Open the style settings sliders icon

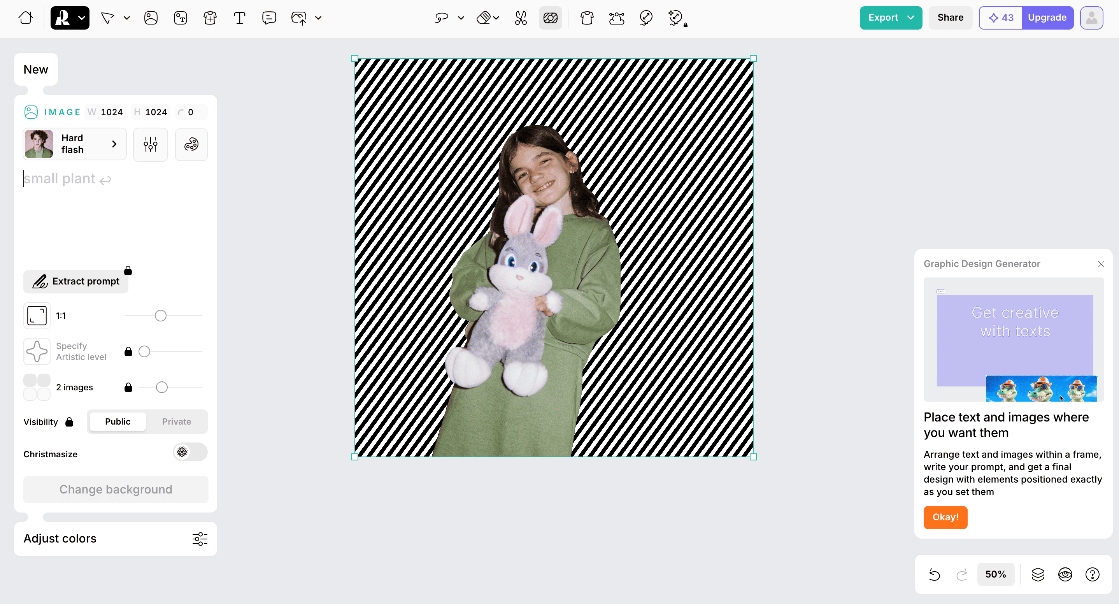150,144
